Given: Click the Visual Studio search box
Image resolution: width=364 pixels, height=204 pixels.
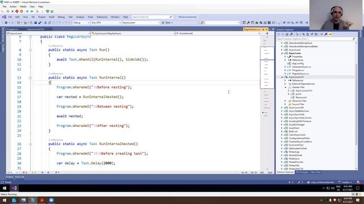Looking at the screenshot, I should (x=152, y=17).
